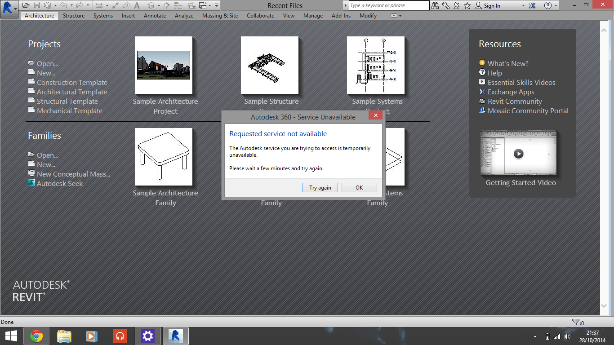
Task: Switch to the Massing & Site tab
Action: [220, 16]
